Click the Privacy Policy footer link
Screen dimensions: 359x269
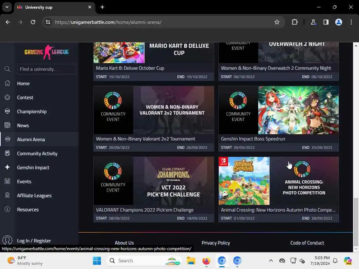click(x=216, y=243)
